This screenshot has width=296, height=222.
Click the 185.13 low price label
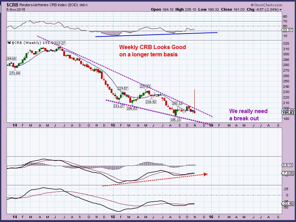pyautogui.click(x=176, y=120)
